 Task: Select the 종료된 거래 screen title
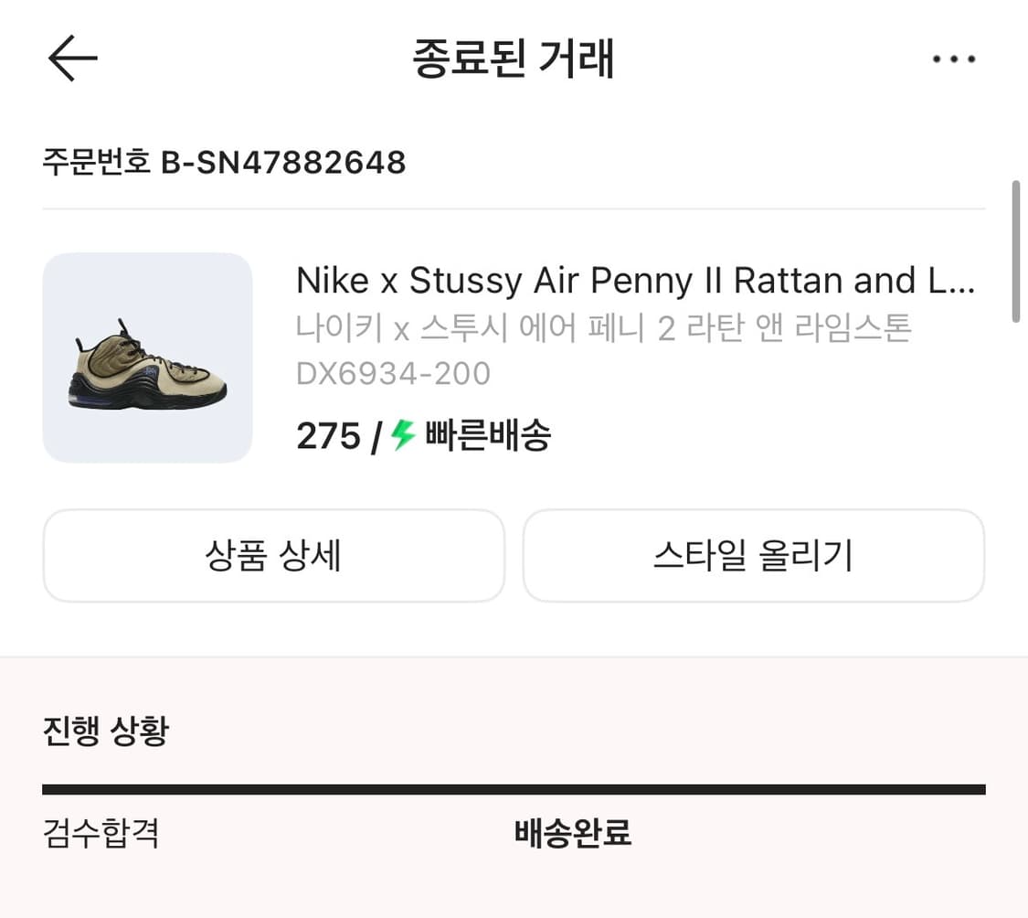click(x=514, y=58)
